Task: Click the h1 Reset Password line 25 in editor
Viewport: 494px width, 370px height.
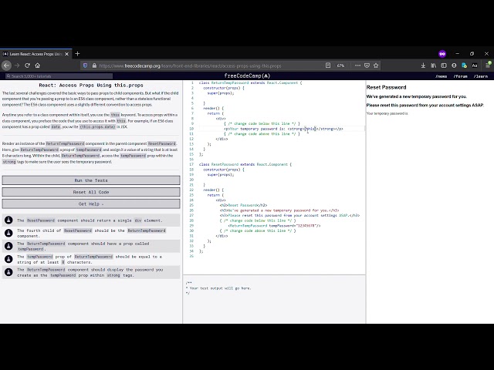Action: click(244, 205)
